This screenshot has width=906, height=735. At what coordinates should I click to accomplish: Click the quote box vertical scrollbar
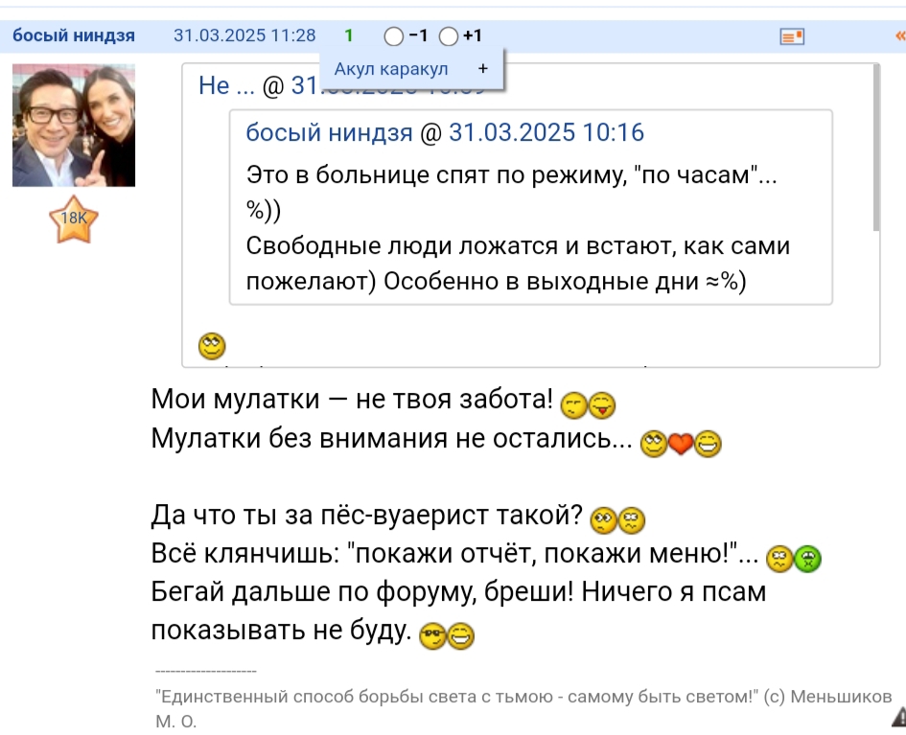[876, 148]
